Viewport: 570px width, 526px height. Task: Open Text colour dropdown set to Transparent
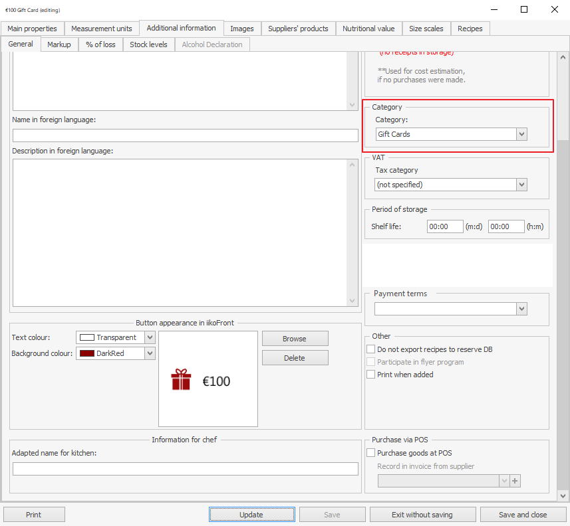coord(150,337)
